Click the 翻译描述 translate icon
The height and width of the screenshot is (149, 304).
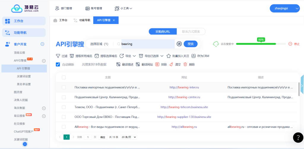[x=118, y=64]
